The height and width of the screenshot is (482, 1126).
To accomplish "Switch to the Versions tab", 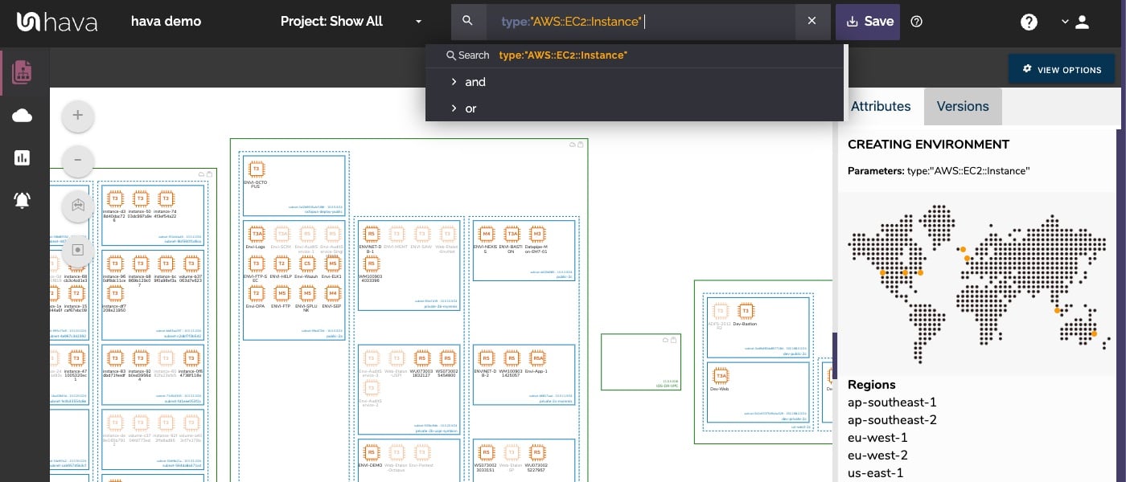I will pyautogui.click(x=963, y=106).
